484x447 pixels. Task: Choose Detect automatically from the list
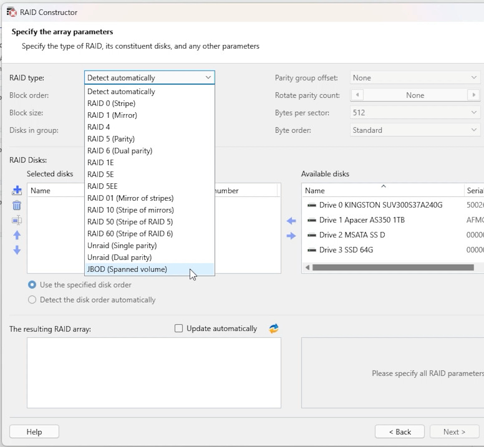click(x=150, y=92)
